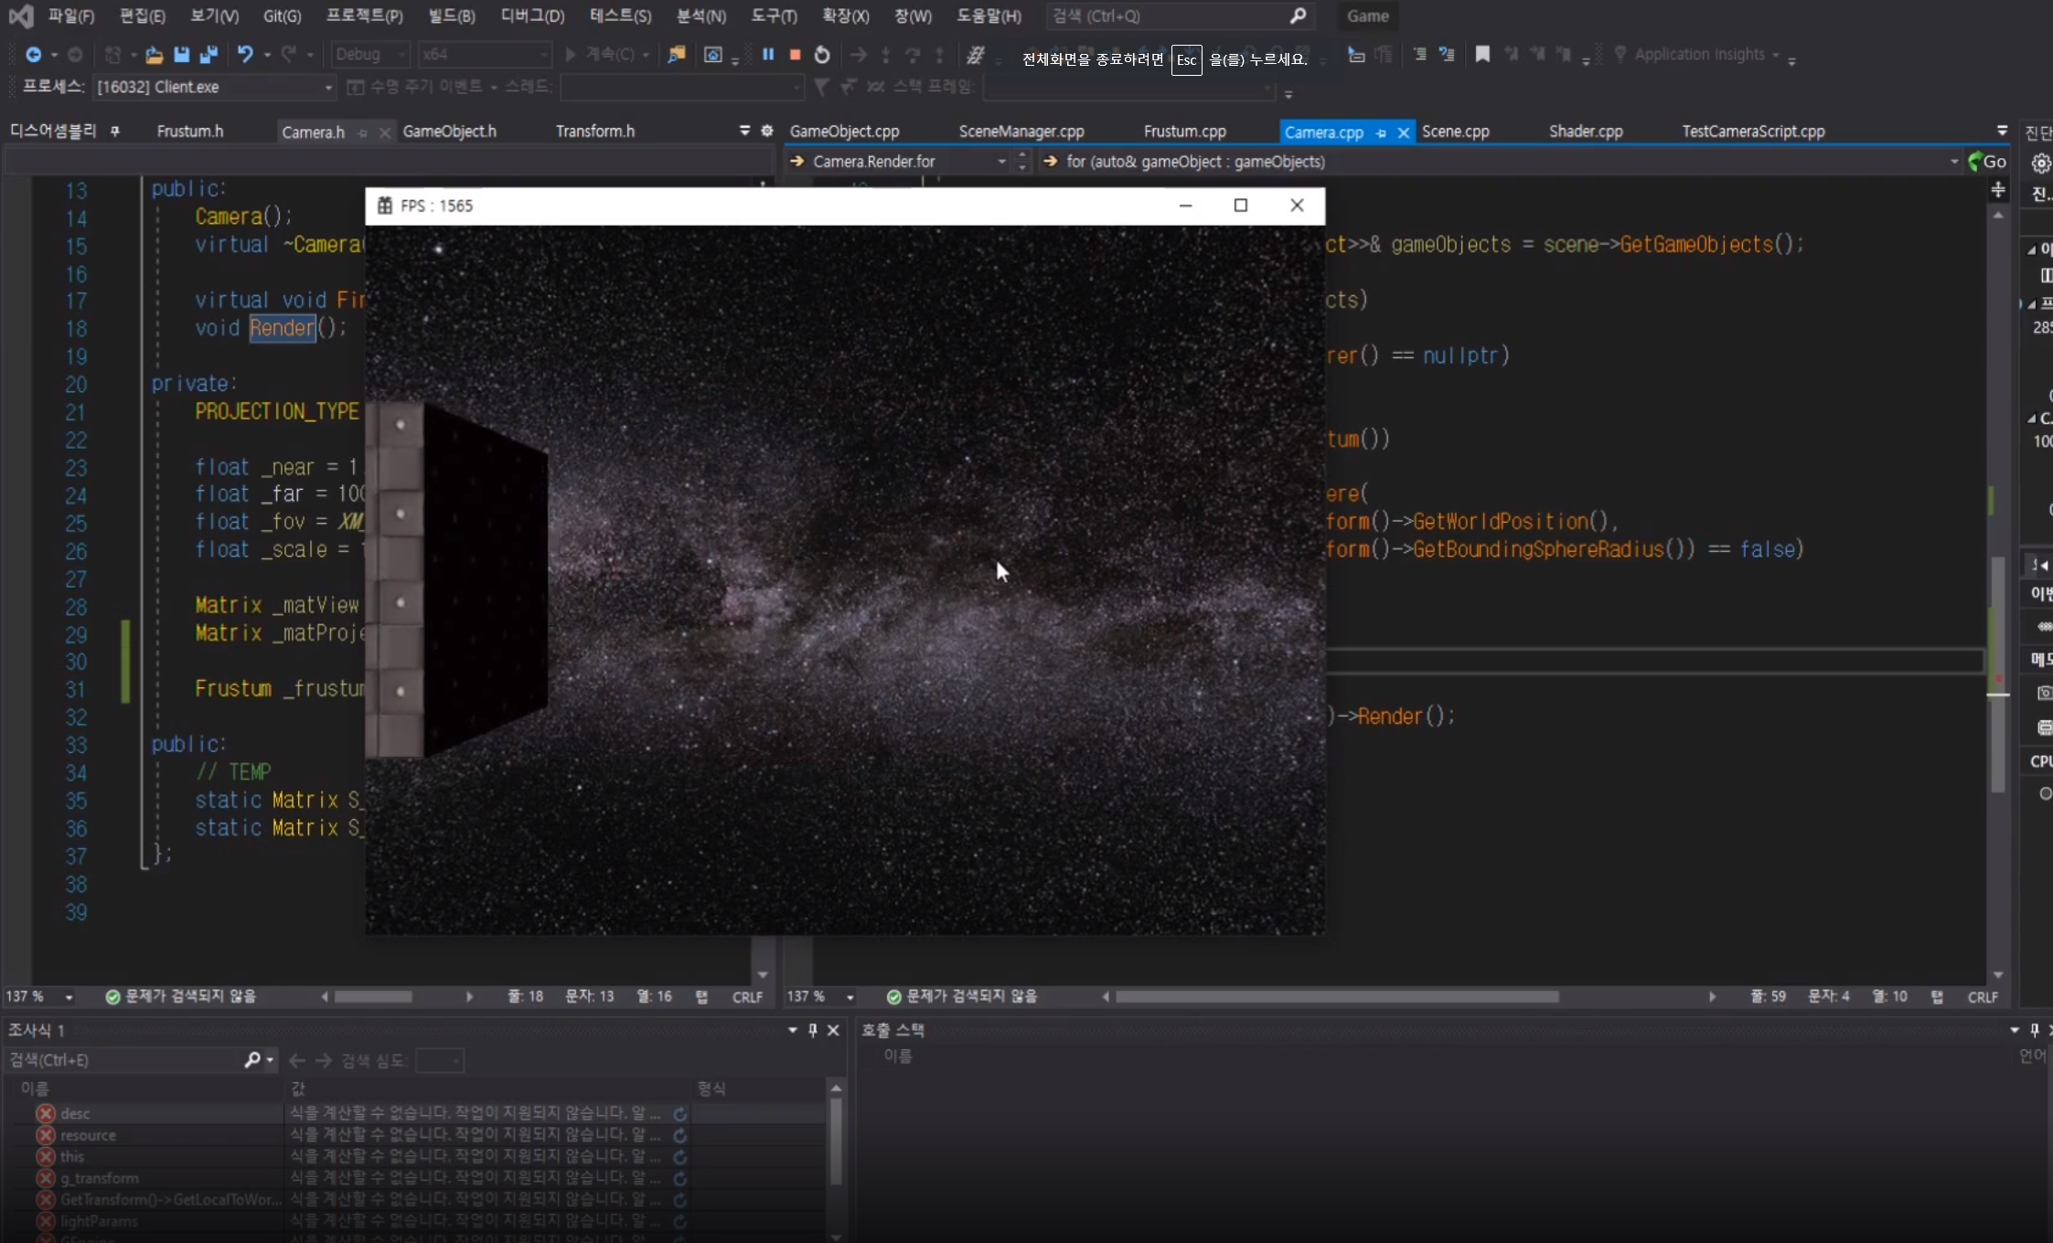Image resolution: width=2053 pixels, height=1243 pixels.
Task: Pin the Camera.cpp editor tab
Action: 1379,132
